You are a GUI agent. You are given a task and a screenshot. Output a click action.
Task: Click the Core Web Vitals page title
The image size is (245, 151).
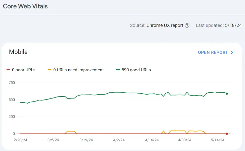(x=26, y=6)
